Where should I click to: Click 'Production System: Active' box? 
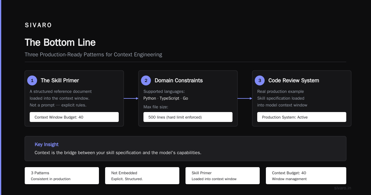(x=302, y=117)
